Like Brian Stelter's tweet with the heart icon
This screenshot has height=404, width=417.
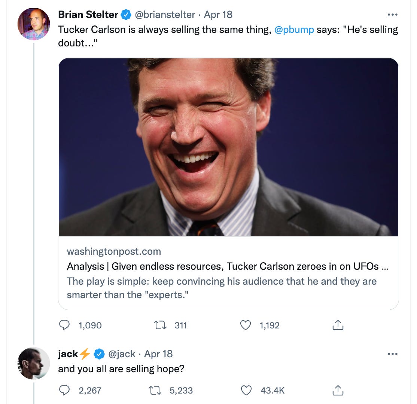(246, 325)
